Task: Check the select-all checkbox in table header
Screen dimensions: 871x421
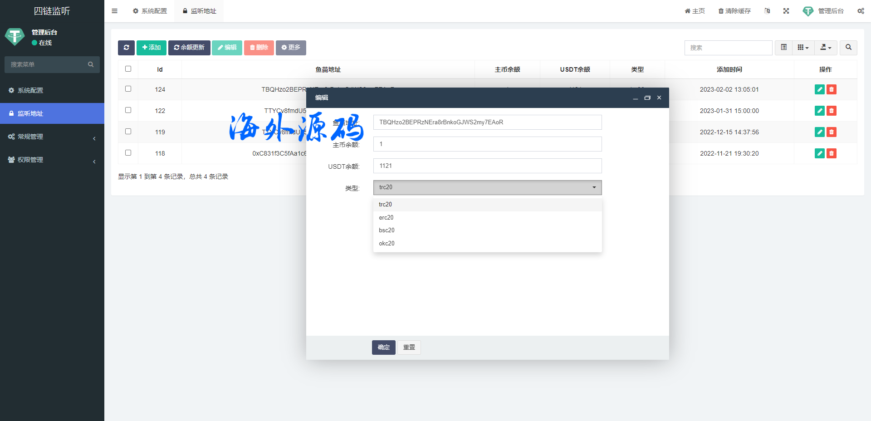Action: [128, 69]
